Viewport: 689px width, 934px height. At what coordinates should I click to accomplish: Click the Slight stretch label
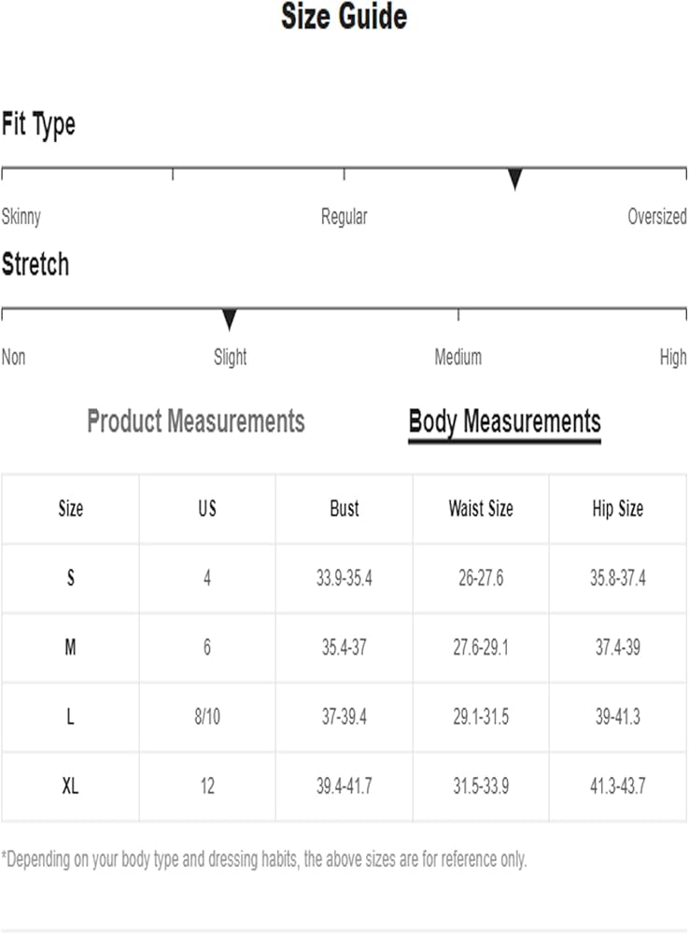[x=231, y=357]
